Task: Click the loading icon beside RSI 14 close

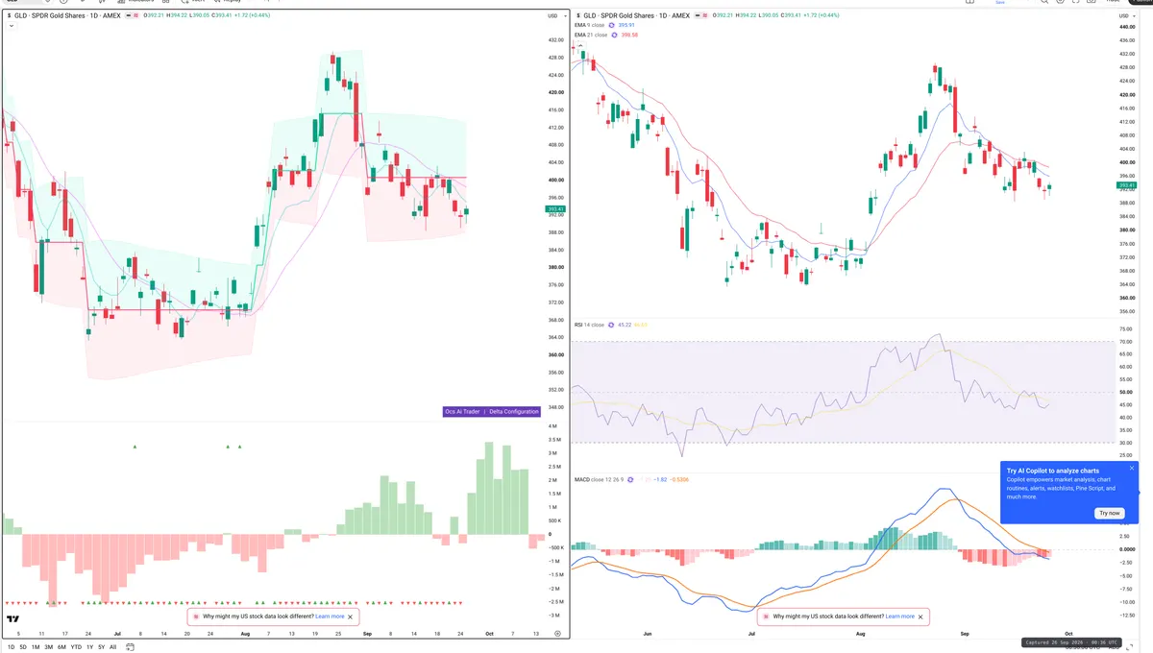Action: coord(611,325)
